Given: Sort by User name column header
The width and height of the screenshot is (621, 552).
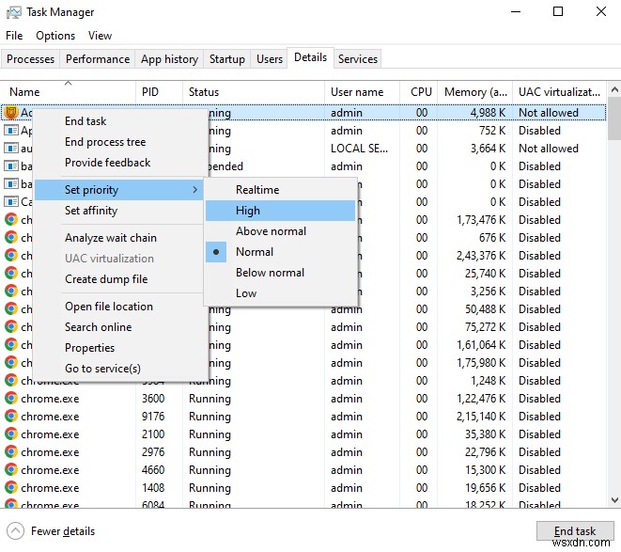Looking at the screenshot, I should coord(362,92).
